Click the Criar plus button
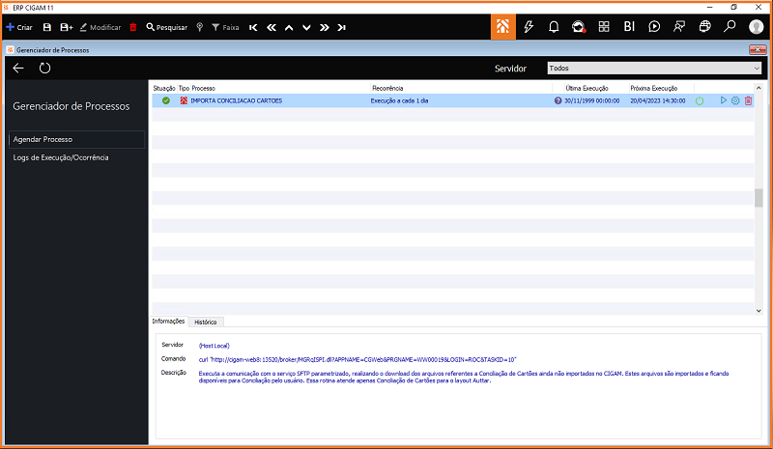 19,27
